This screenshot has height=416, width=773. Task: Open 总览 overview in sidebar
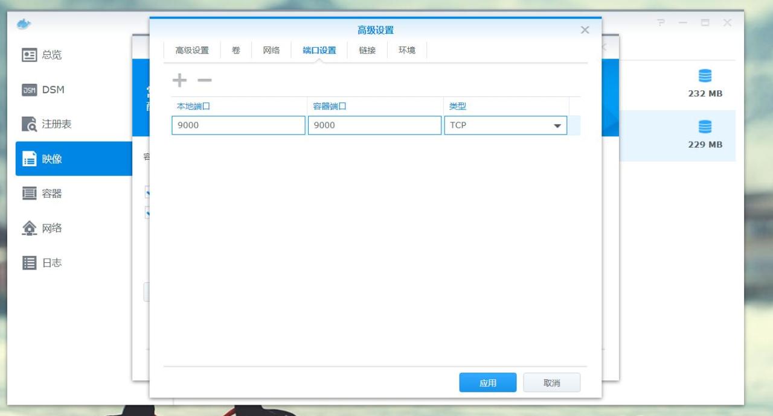pyautogui.click(x=42, y=55)
